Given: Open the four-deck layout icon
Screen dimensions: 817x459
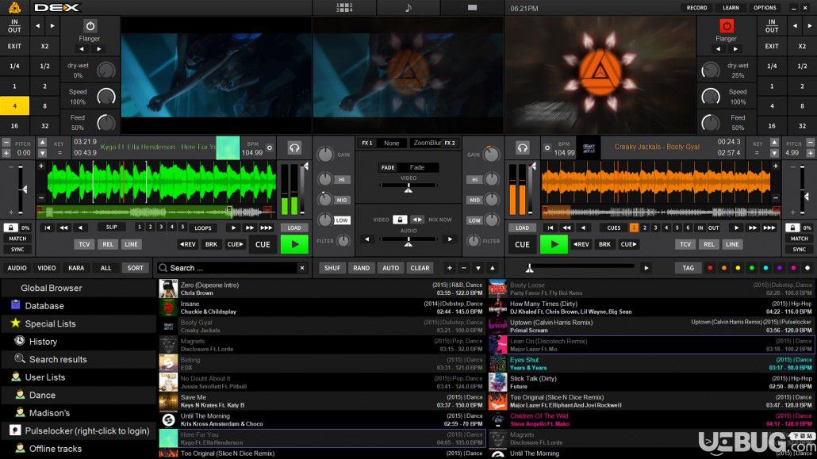Looking at the screenshot, I should coord(344,8).
